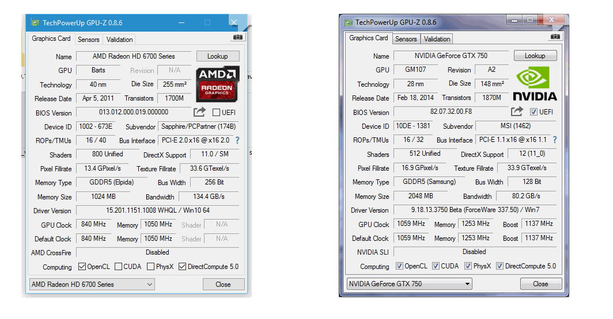Toggle PhysX checkbox in NVIDIA window
613x319 pixels.
click(x=468, y=266)
